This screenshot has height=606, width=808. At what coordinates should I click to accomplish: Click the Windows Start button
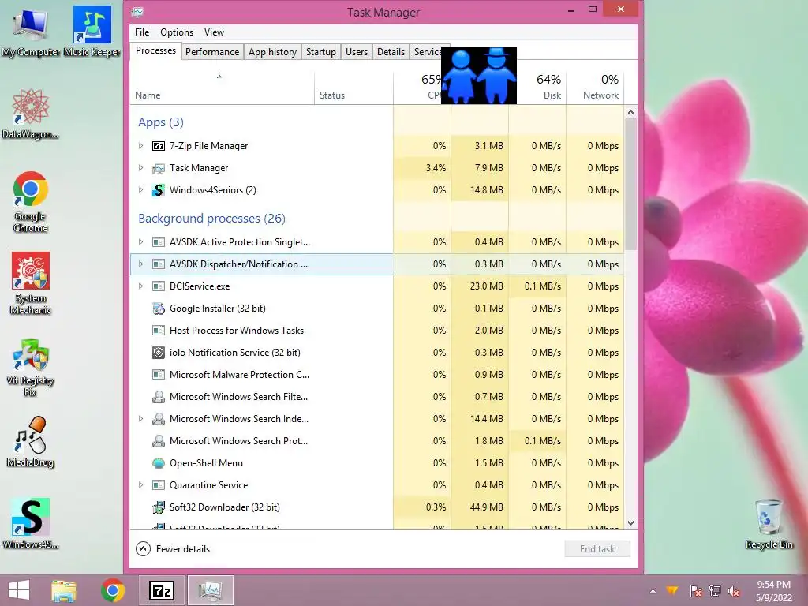[19, 590]
